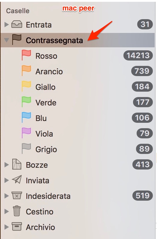Screen dimensions: 157x239
Task: Click the Indesiderata junk box icon
Action: (x=17, y=195)
